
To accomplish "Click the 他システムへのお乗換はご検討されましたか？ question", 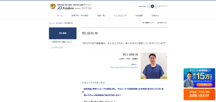I will (x=102, y=95).
